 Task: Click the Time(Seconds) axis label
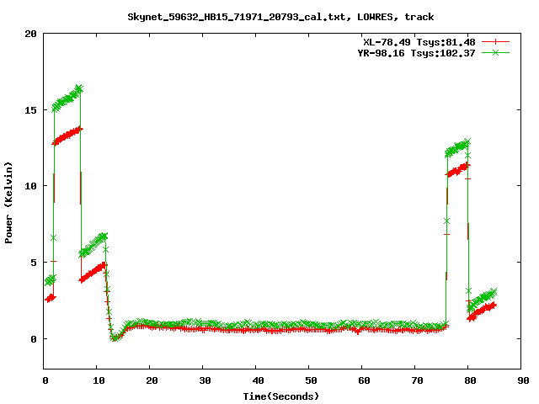point(281,396)
